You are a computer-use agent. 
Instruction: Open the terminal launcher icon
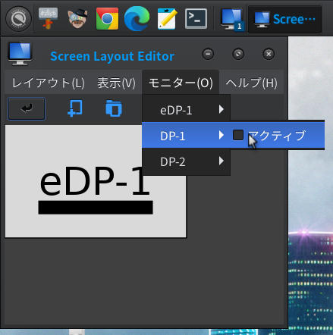point(196,18)
